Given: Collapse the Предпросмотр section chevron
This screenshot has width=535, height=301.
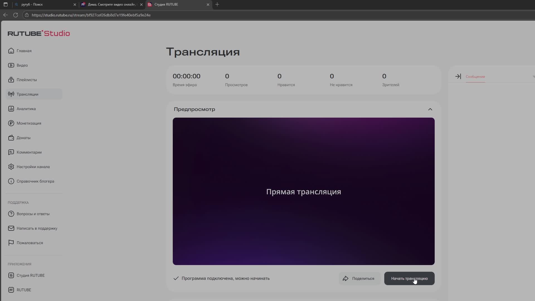Looking at the screenshot, I should click(430, 109).
